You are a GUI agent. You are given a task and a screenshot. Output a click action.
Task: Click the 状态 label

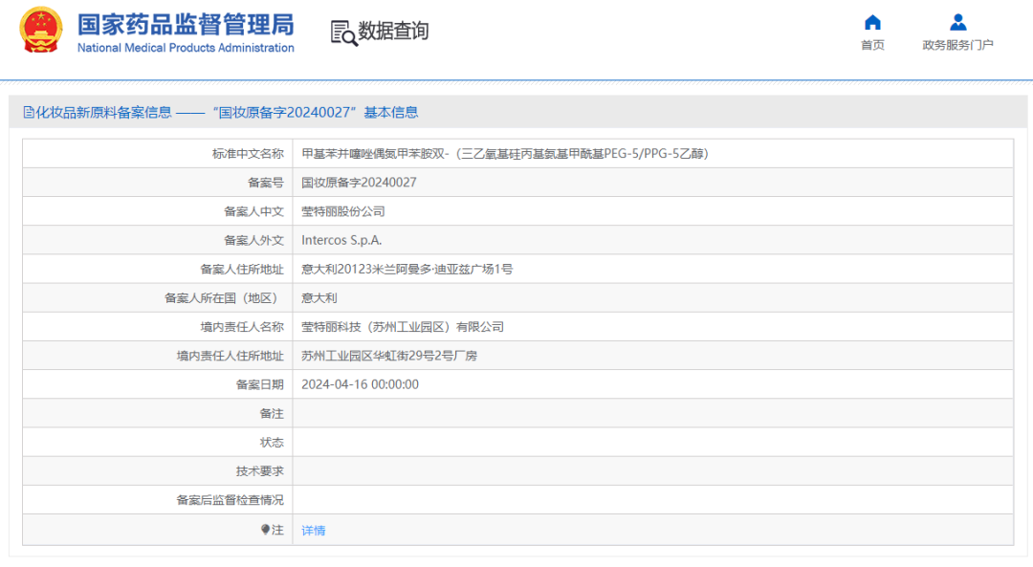272,443
